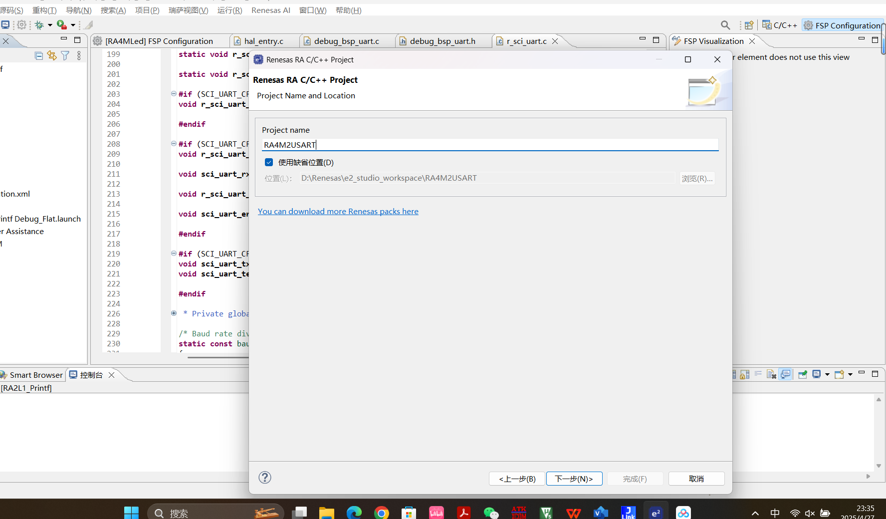Open the project explorer view menu (three dots)

point(79,55)
